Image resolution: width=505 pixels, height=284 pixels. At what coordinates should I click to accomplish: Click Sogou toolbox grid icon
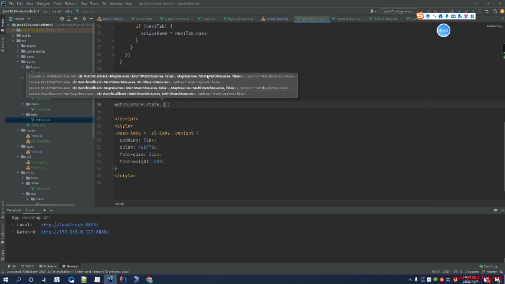pos(472,16)
